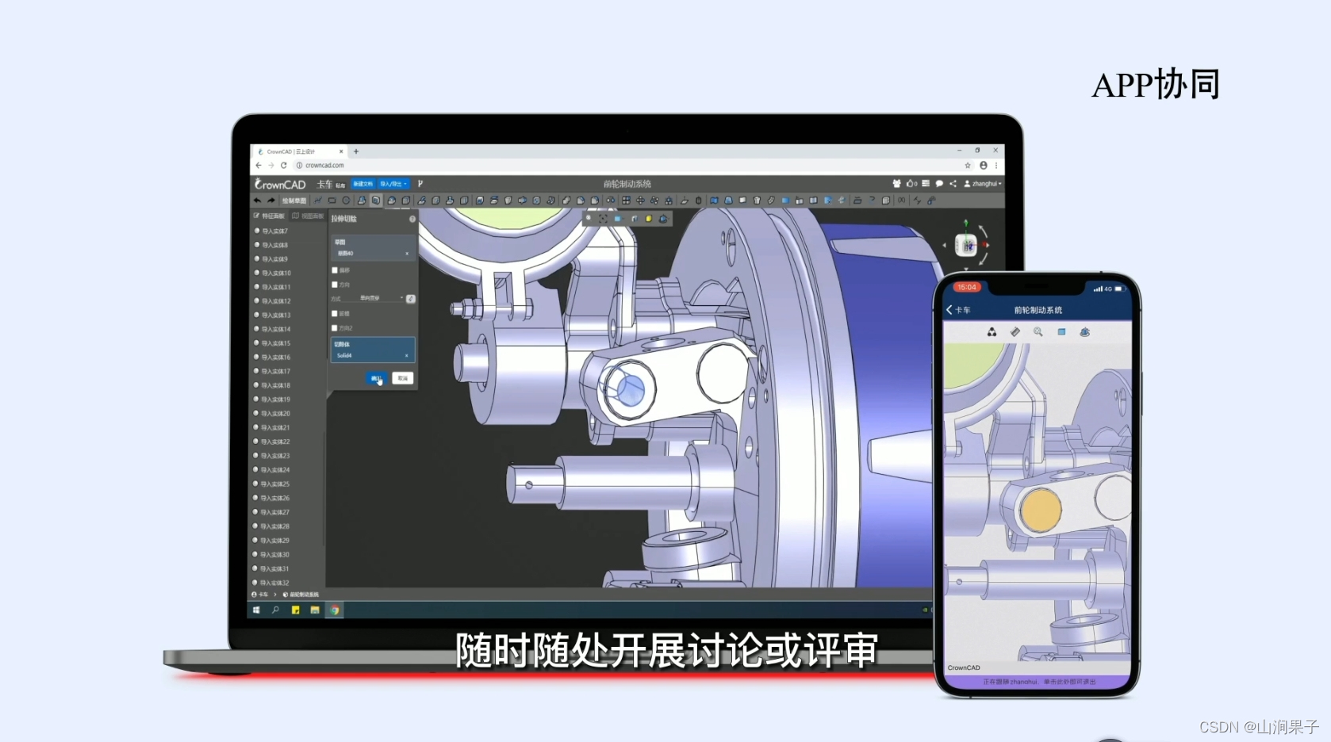Image resolution: width=1331 pixels, height=742 pixels.
Task: Open the 导入/导出 import export dropdown
Action: tap(393, 184)
